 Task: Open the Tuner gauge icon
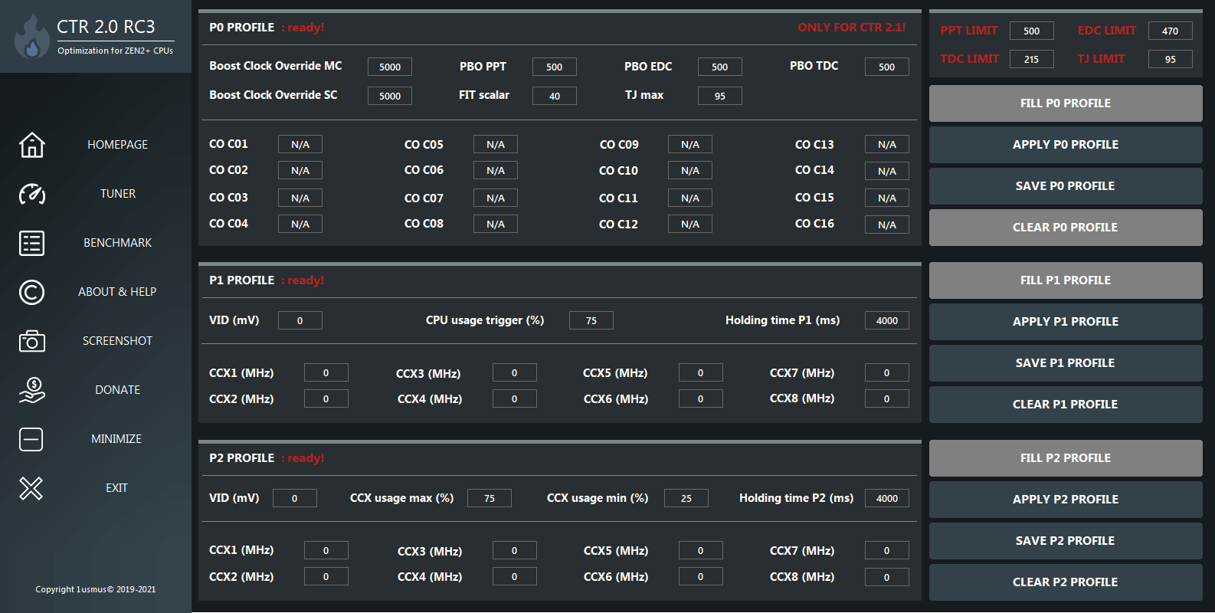point(31,194)
